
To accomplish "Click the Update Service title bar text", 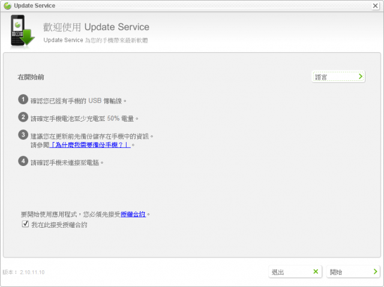I will coord(35,5).
